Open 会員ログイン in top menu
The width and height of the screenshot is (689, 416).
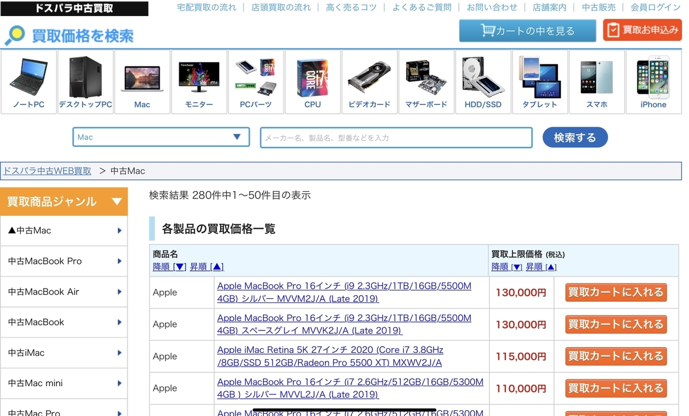point(656,7)
